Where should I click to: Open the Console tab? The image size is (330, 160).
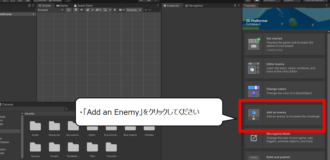coord(6,104)
